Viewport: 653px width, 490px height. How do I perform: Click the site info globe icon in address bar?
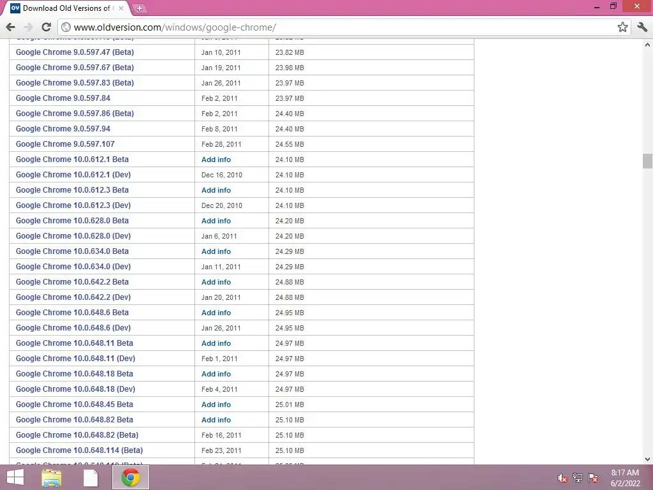[x=66, y=27]
